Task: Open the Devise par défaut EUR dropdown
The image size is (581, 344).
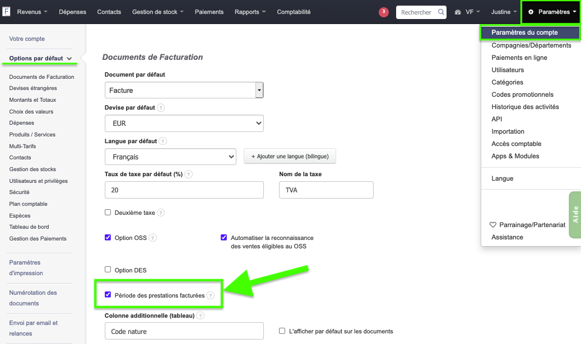Action: pos(184,123)
